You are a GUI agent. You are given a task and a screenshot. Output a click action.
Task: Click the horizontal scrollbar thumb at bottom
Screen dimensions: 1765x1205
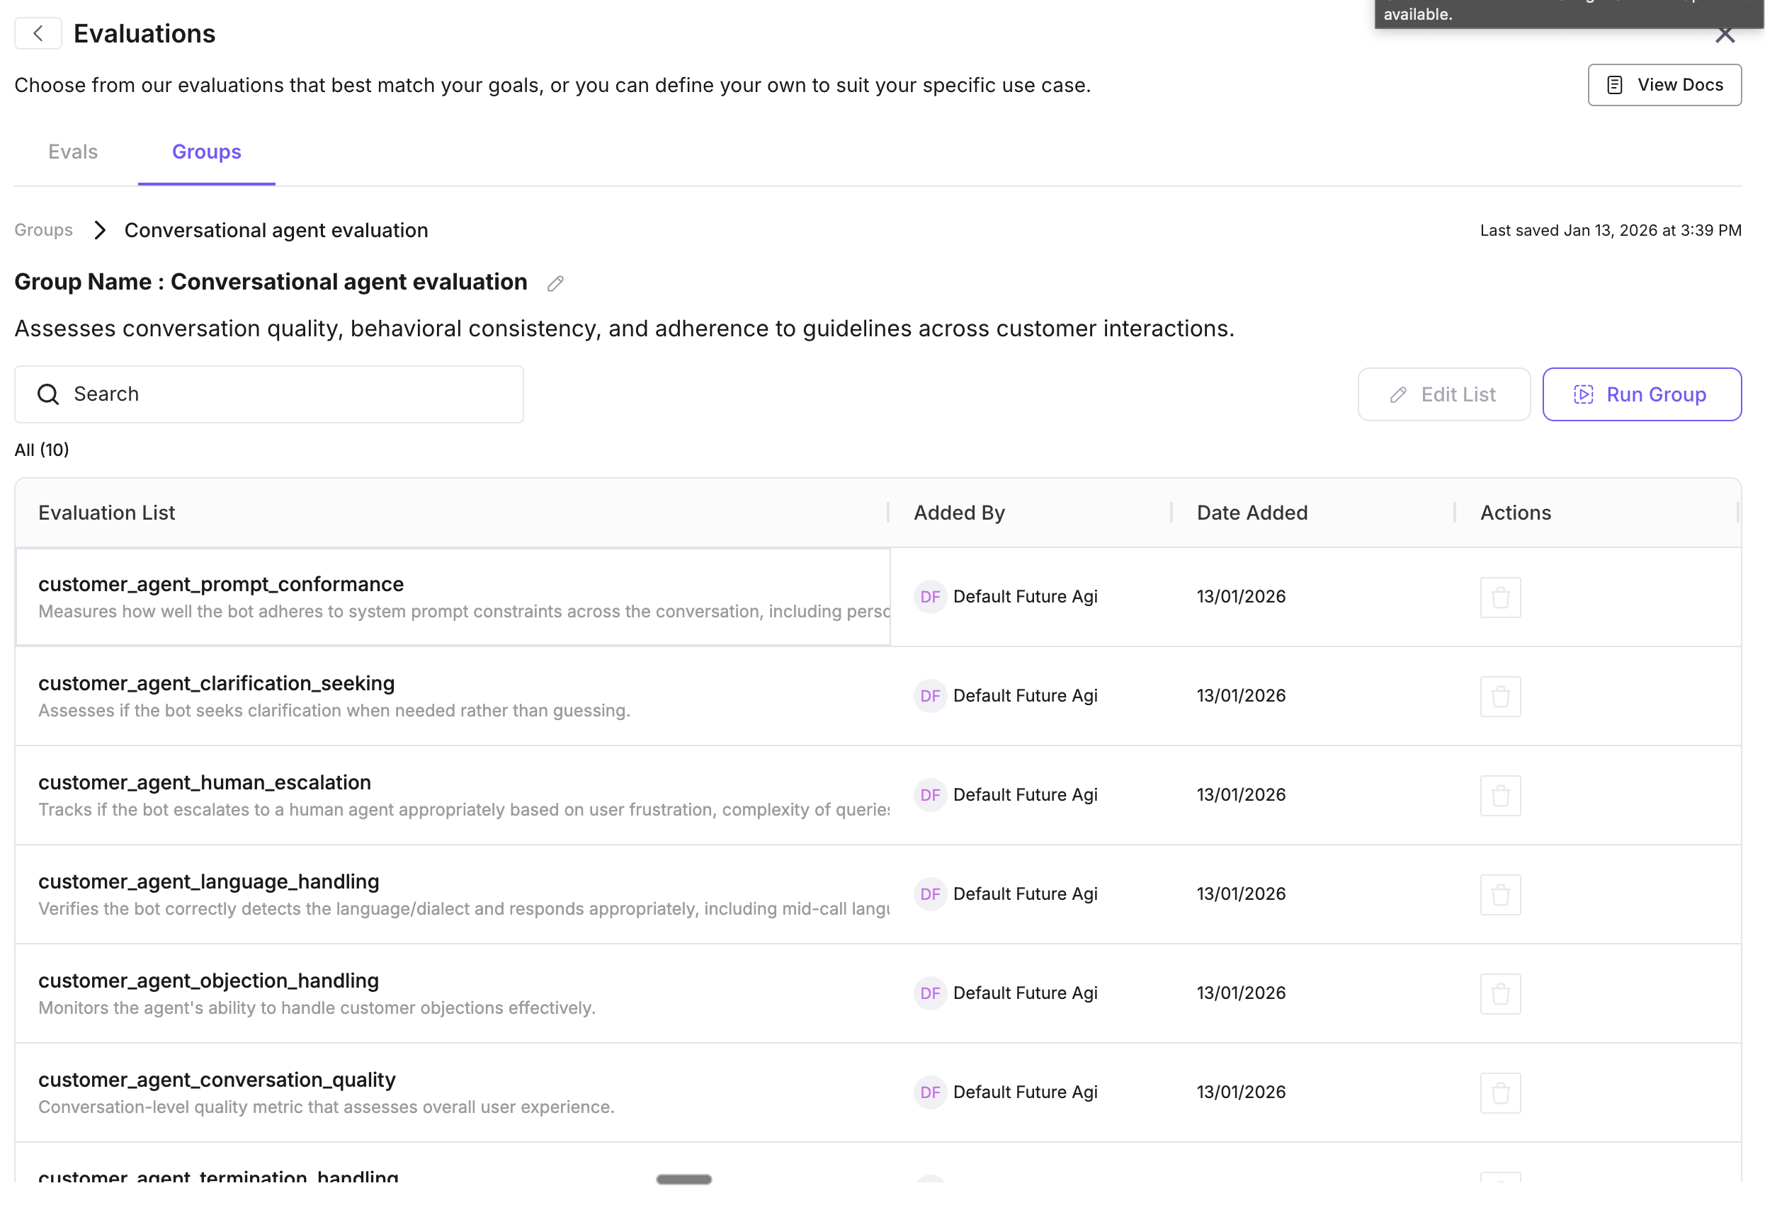683,1180
